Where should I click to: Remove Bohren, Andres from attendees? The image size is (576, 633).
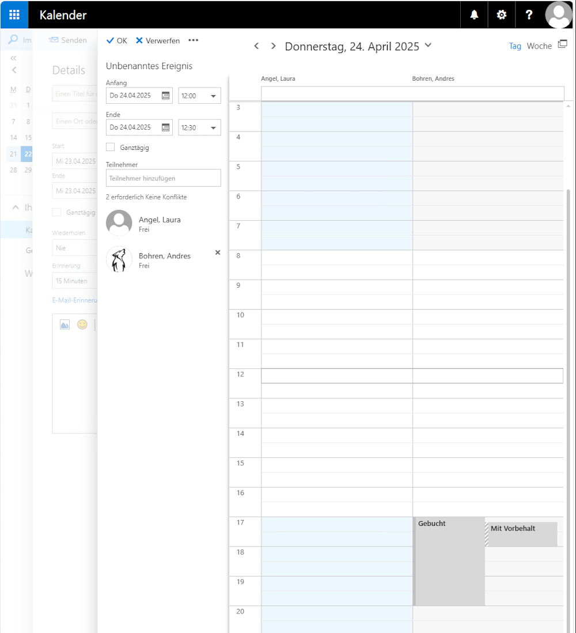pos(218,253)
